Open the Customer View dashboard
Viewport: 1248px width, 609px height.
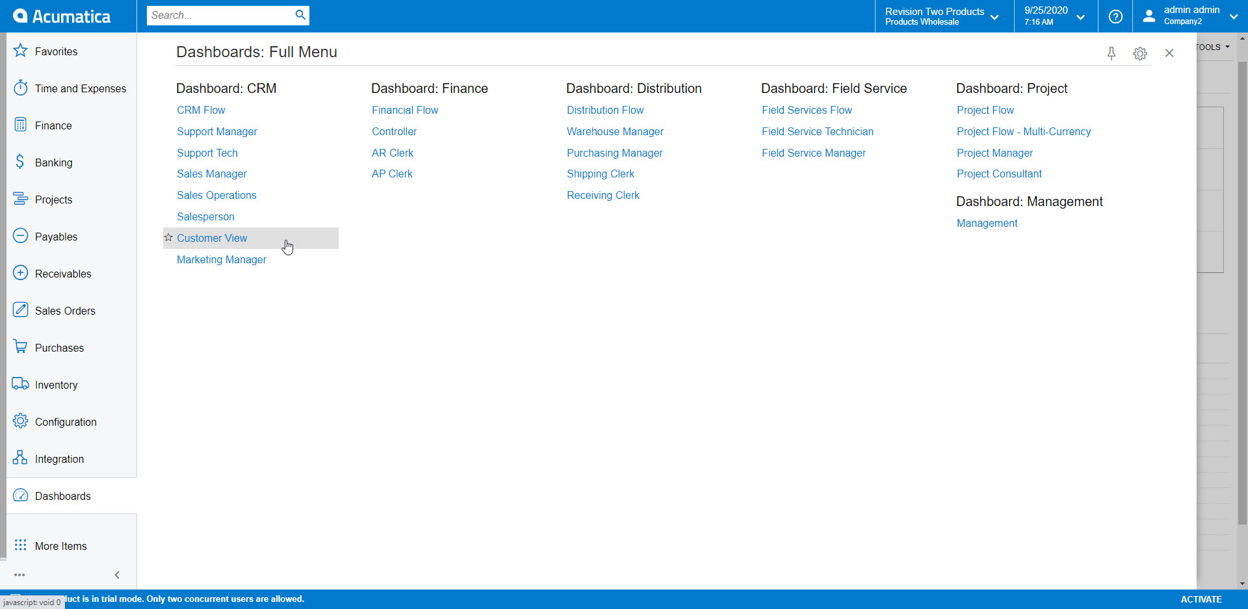212,238
